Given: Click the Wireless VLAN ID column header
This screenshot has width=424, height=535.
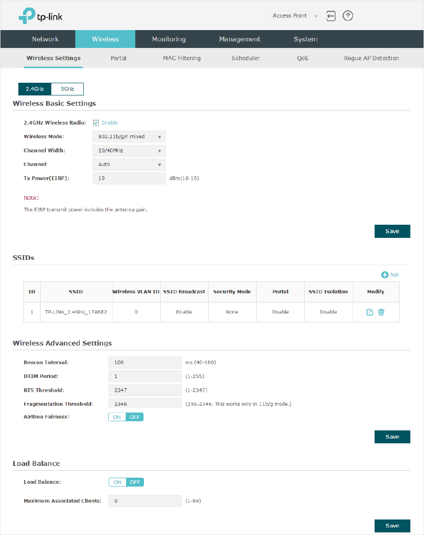Looking at the screenshot, I should [x=136, y=292].
